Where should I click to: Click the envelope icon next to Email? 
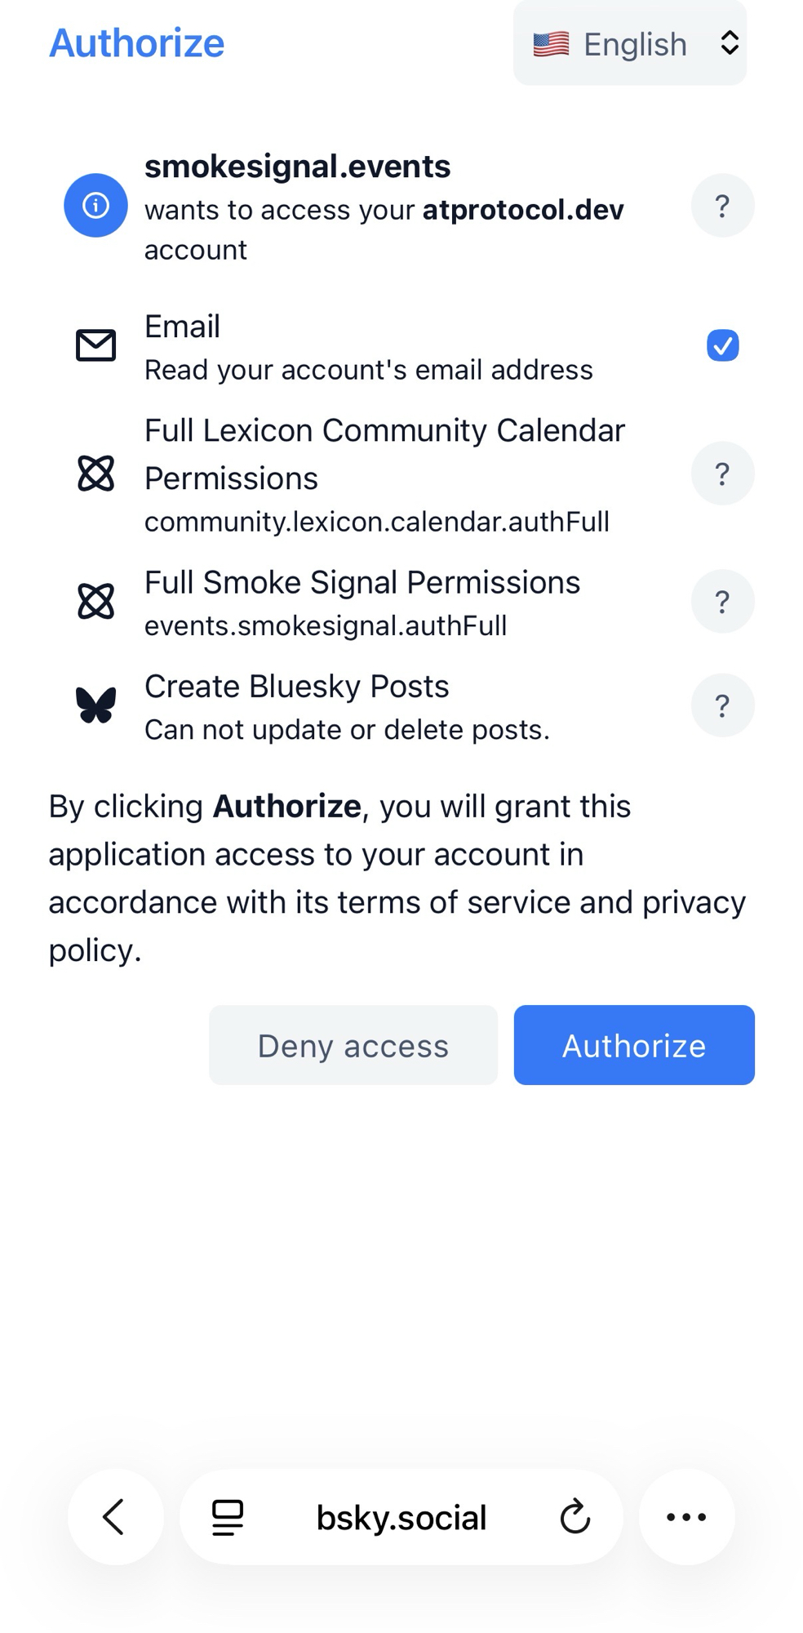(95, 345)
